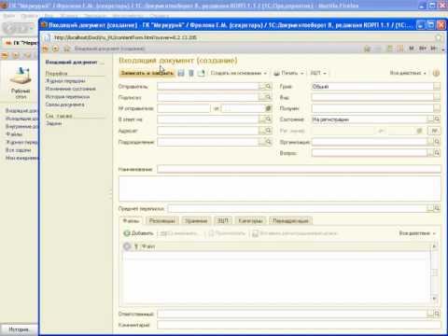Screen dimensions: 448x336
Task: Click search icon of Состояние field
Action: click(x=437, y=119)
